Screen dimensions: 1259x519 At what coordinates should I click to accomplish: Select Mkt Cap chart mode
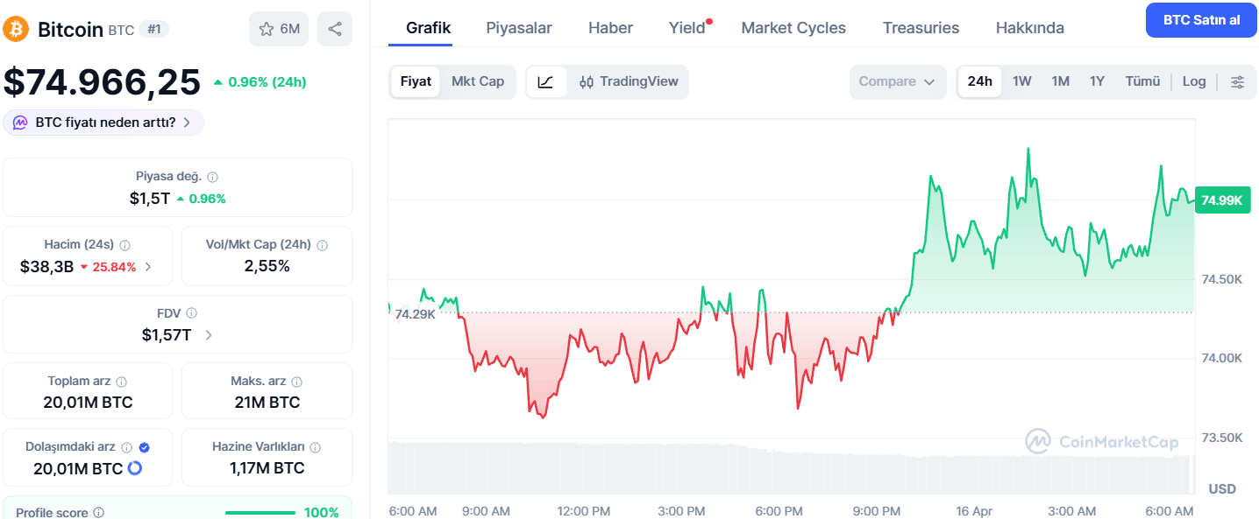click(478, 81)
